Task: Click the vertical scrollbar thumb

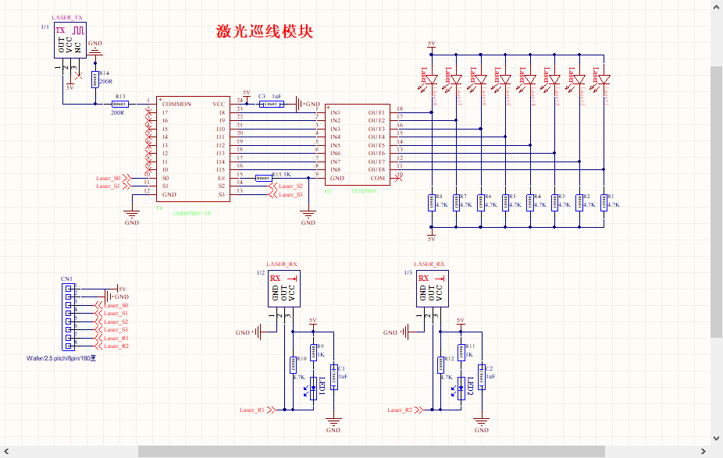Action: [716, 201]
